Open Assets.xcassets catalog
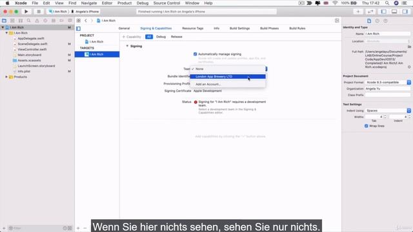This screenshot has width=413, height=232. [x=29, y=61]
